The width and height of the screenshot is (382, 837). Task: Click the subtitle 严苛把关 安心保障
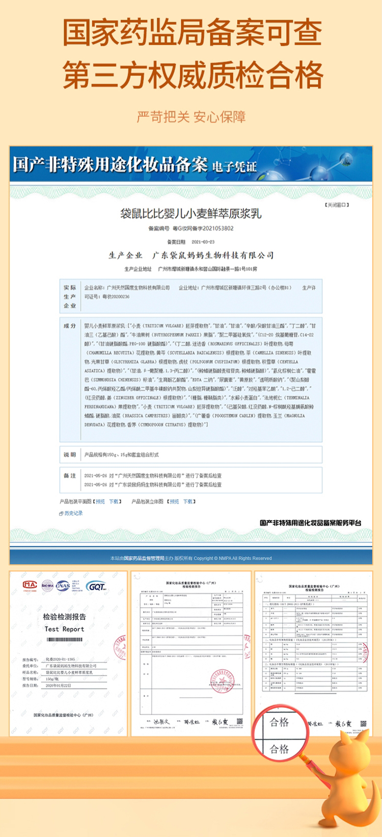pos(191,117)
